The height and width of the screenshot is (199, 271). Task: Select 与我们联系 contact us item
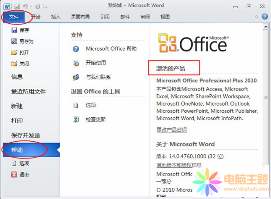coord(98,77)
